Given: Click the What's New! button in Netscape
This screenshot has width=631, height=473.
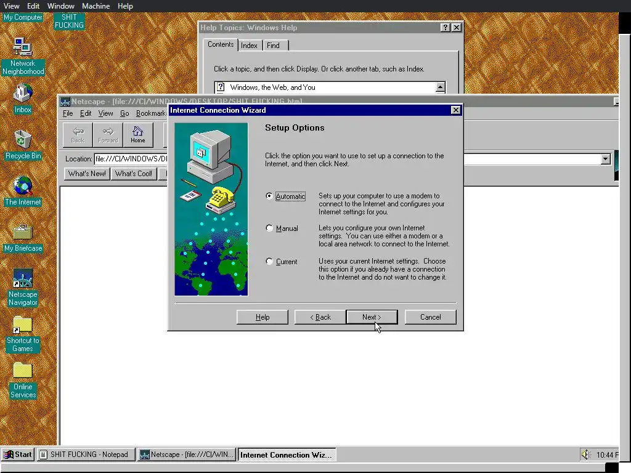Looking at the screenshot, I should (87, 174).
